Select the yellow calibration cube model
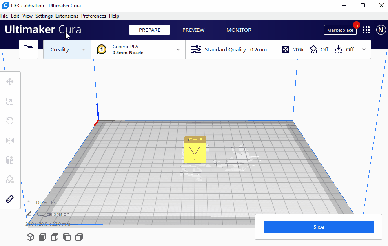388x246 pixels. click(x=195, y=149)
